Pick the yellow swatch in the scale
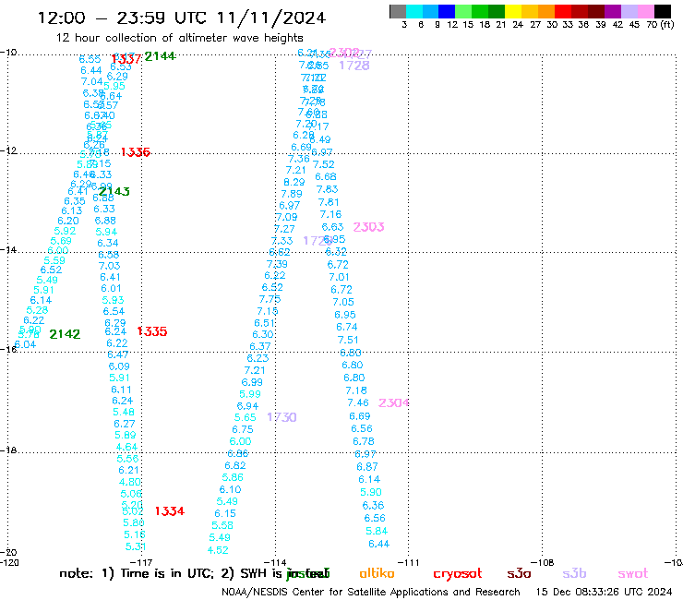 pyautogui.click(x=513, y=11)
